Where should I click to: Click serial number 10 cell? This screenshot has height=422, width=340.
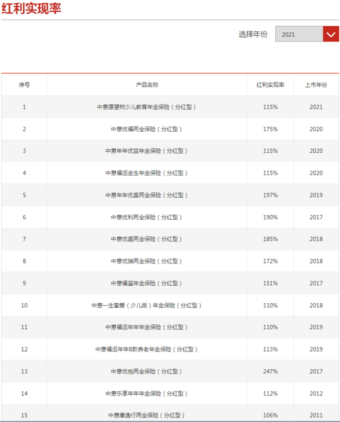(x=24, y=306)
